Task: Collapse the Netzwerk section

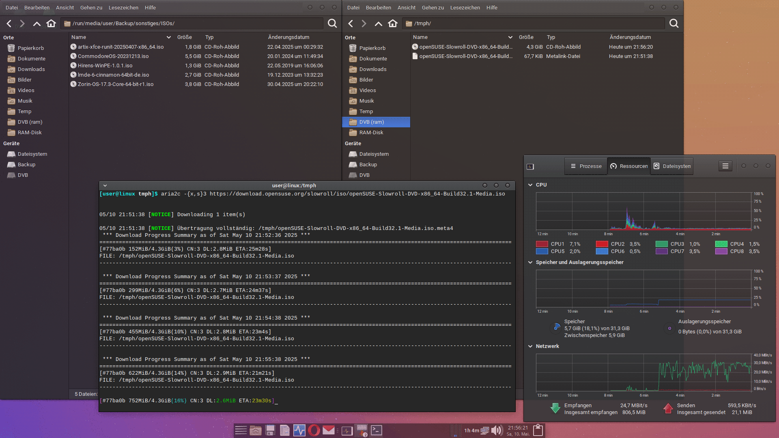Action: pos(530,346)
